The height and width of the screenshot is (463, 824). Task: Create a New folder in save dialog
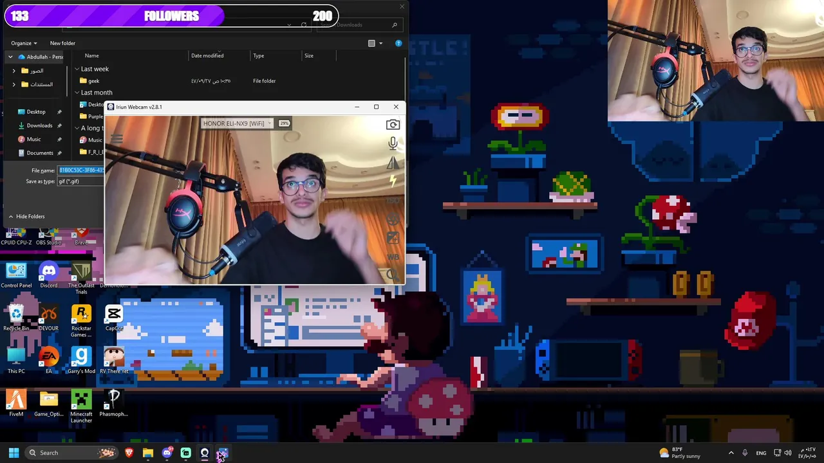click(62, 43)
